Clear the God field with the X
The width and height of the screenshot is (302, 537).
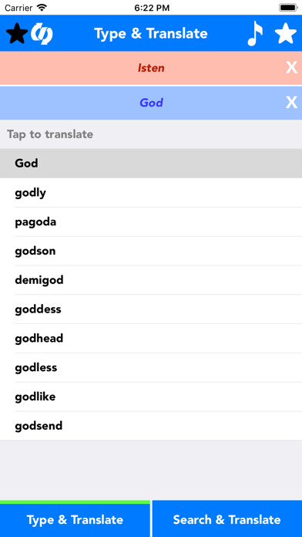pos(291,103)
